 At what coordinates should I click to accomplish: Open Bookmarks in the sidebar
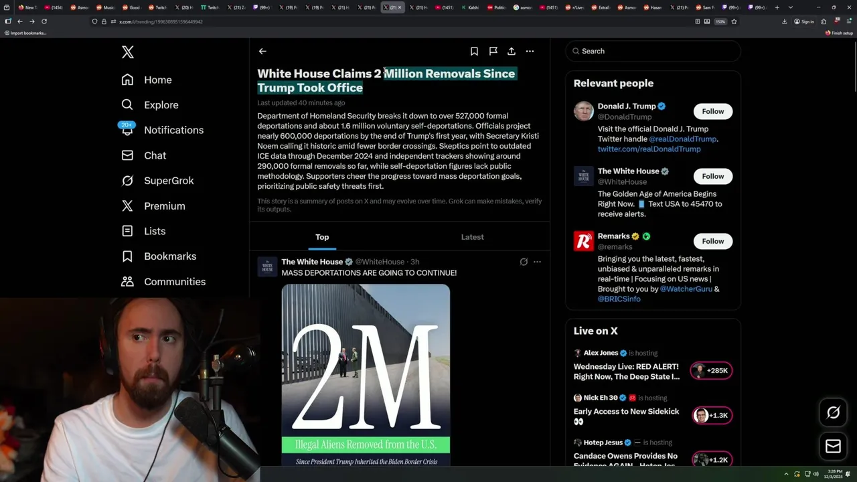(x=159, y=256)
